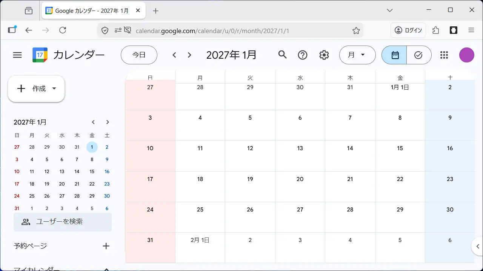Select the calendar view icon
Viewport: 483px width, 271px height.
click(394, 55)
